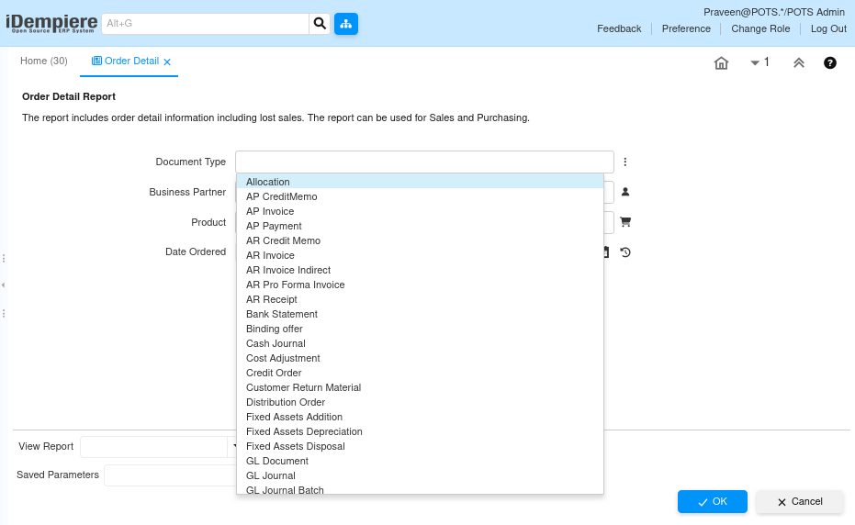Click the Cancel button

(800, 501)
